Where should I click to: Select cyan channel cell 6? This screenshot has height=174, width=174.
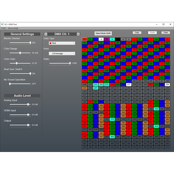pos(112,39)
